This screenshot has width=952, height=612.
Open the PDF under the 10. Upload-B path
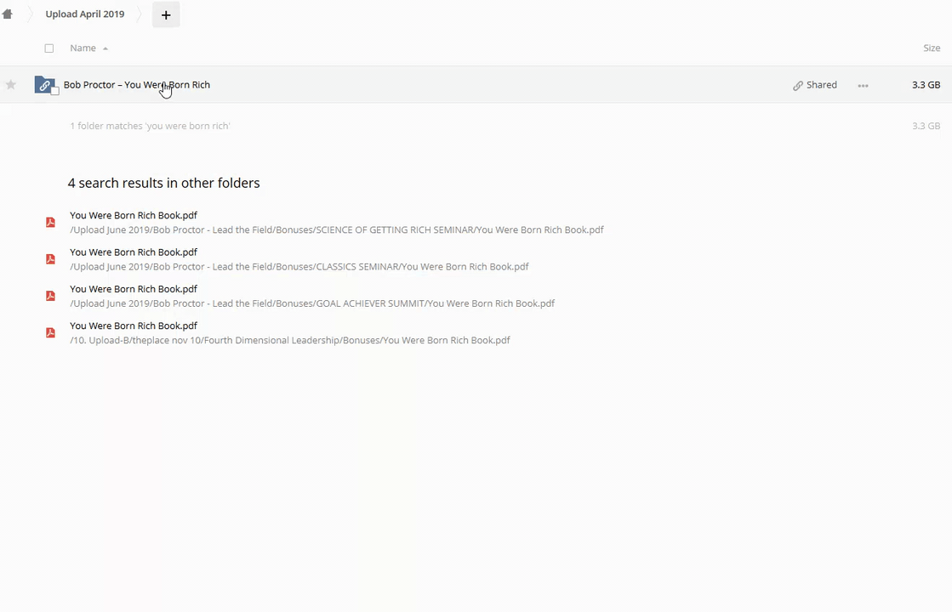134,326
